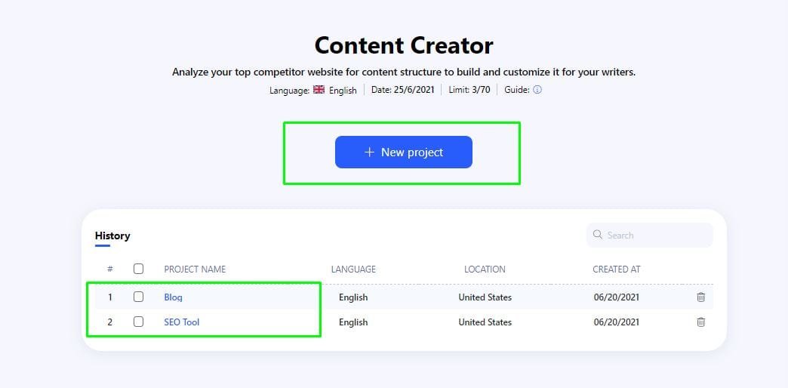
Task: Open the SEO Tool project link
Action: pos(182,322)
